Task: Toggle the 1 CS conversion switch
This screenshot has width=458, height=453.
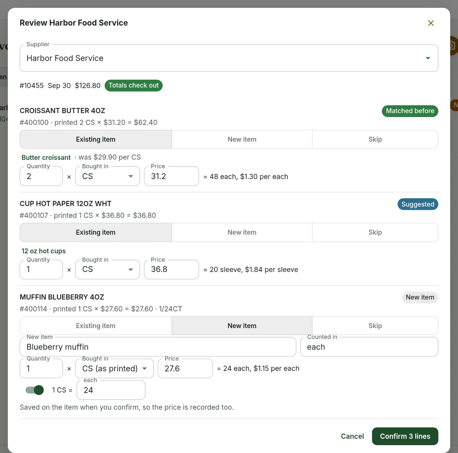Action: [x=35, y=390]
